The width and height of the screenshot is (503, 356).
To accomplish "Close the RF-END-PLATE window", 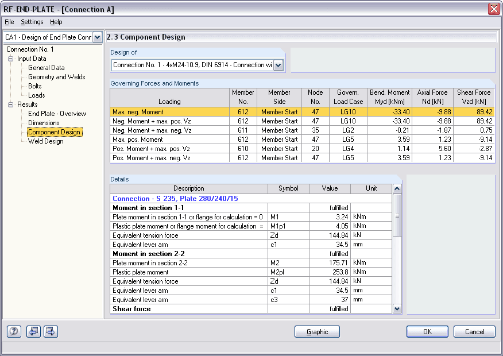I will (493, 9).
